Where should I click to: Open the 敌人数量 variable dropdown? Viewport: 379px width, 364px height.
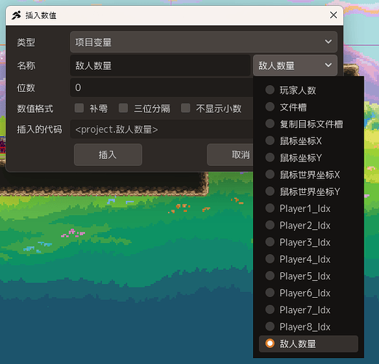tap(295, 66)
